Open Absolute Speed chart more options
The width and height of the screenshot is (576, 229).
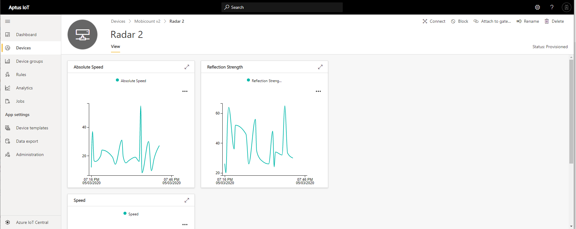point(185,91)
